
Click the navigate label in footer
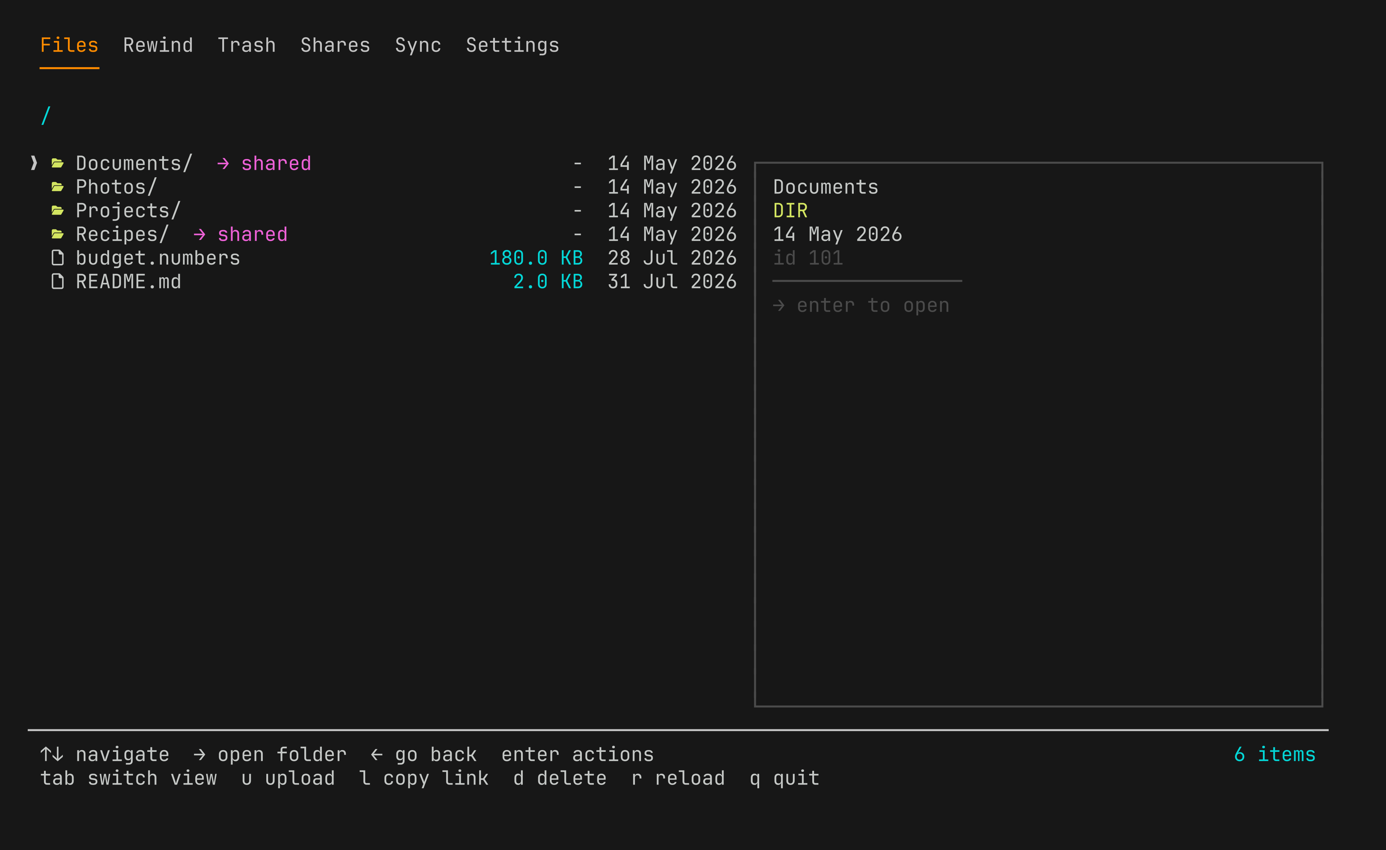(123, 754)
